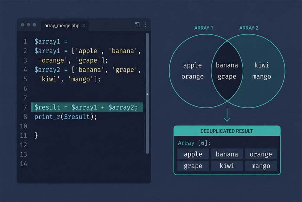Image resolution: width=302 pixels, height=202 pixels.
Task: Select the grape result cell
Action: click(x=193, y=166)
